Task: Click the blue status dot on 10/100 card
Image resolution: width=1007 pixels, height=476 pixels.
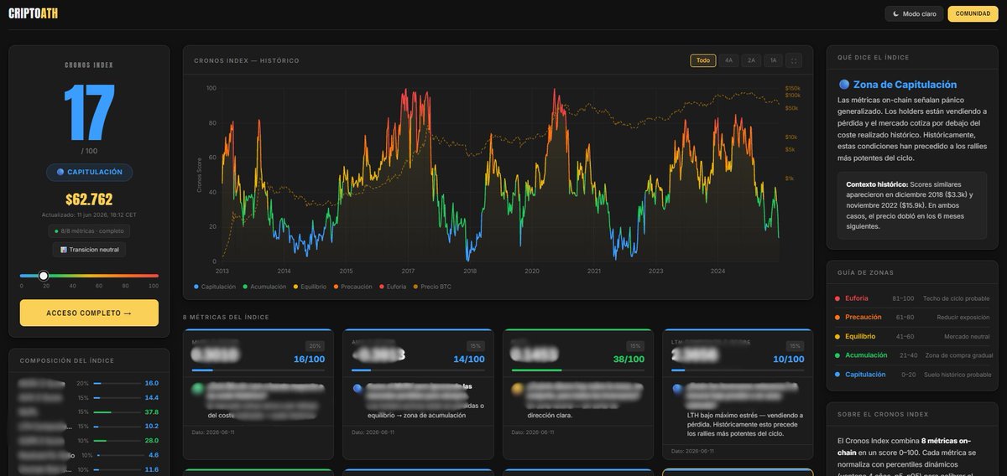Action: (678, 389)
